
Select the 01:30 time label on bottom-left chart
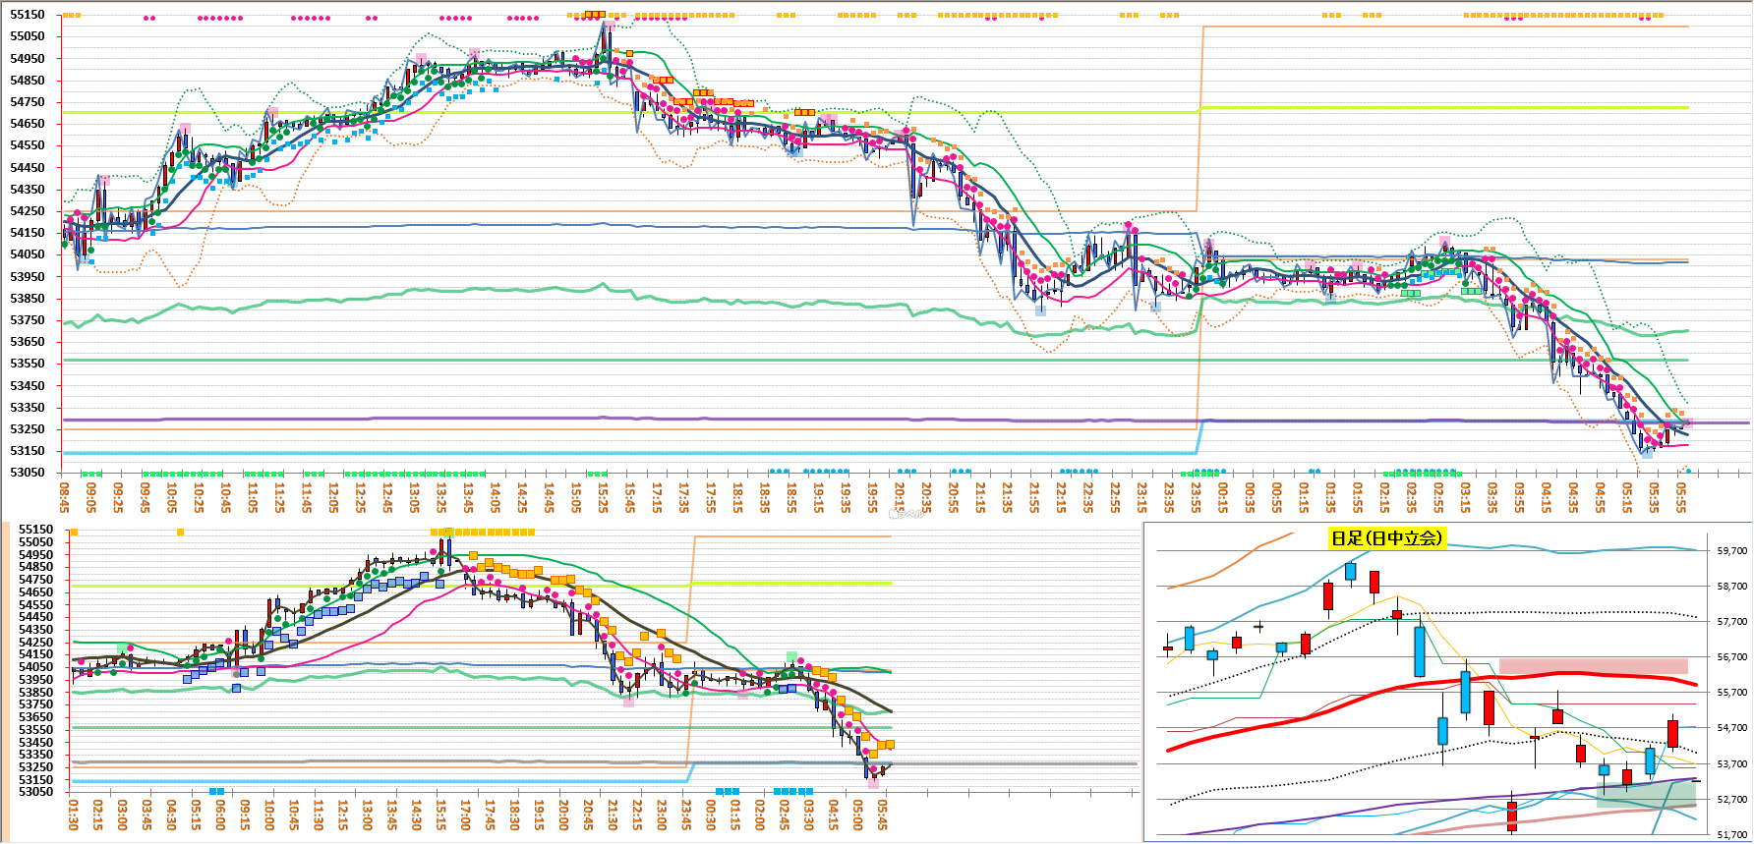point(74,814)
